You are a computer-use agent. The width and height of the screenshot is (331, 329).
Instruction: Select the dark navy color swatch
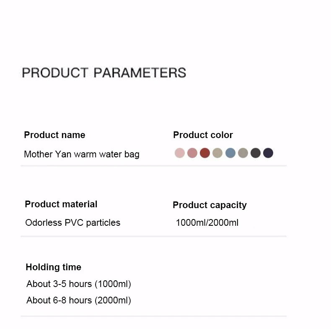(x=268, y=153)
